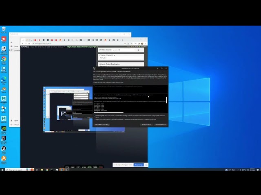Click the Chrome back navigation arrow
This screenshot has width=261, height=195.
22,43
